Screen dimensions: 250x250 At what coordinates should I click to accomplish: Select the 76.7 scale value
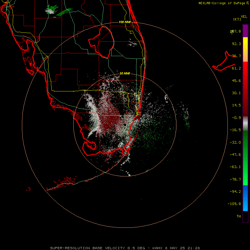pyautogui.click(x=236, y=56)
